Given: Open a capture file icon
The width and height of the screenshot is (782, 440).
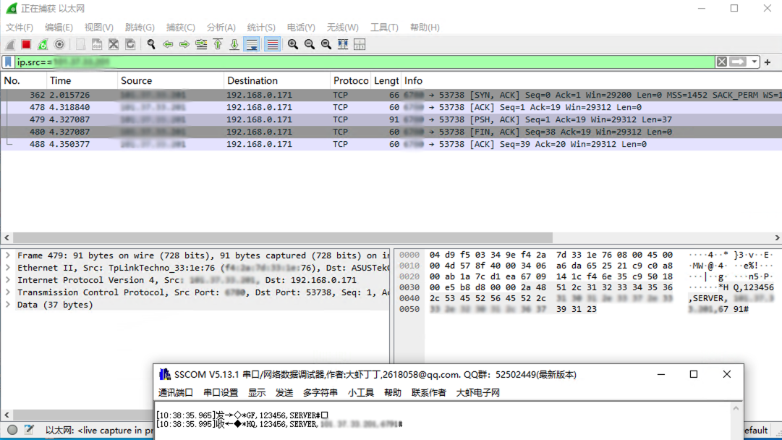Looking at the screenshot, I should (80, 44).
